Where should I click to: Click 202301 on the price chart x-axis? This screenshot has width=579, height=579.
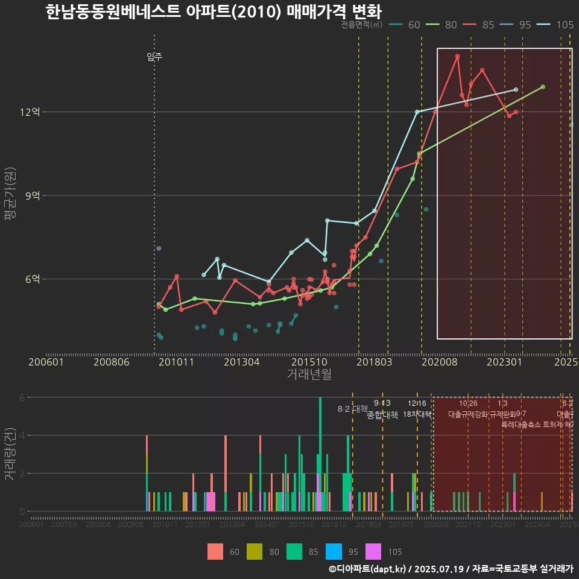point(504,362)
